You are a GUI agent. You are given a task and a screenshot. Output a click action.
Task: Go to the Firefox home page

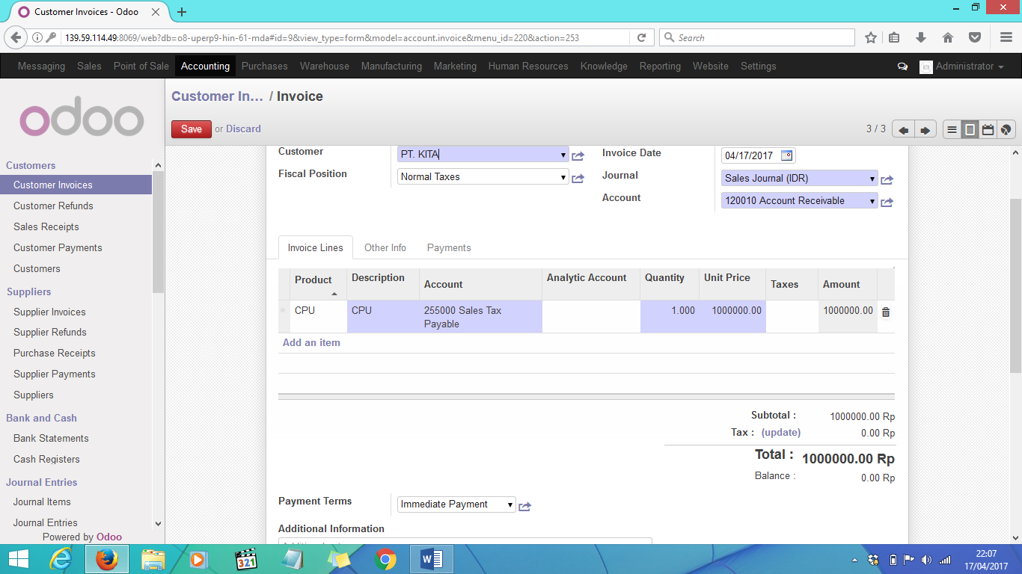[x=948, y=37]
